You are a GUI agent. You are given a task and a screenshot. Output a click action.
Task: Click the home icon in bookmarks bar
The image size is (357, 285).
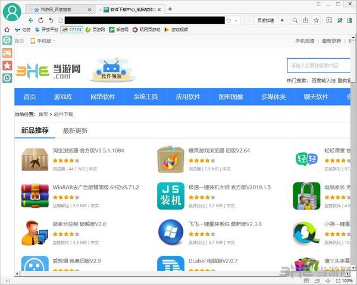[7, 30]
